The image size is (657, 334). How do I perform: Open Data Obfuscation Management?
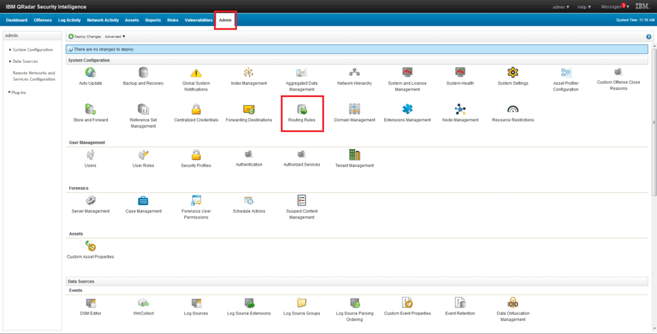513,303
